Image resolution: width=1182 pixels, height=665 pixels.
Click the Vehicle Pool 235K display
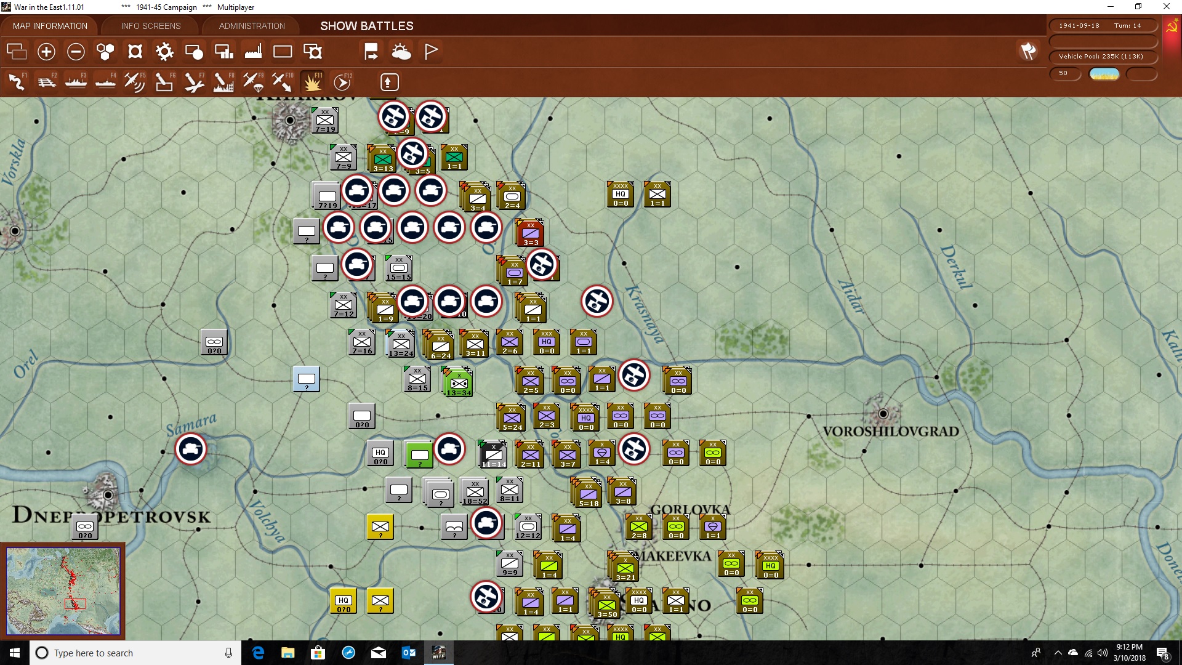(1103, 57)
